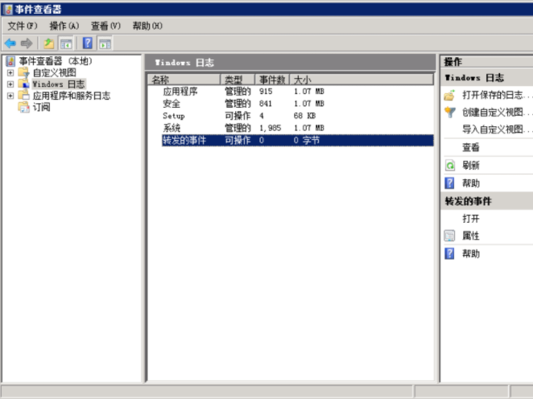Image resolution: width=533 pixels, height=399 pixels.
Task: Sort by the 名称 column header
Action: 184,80
